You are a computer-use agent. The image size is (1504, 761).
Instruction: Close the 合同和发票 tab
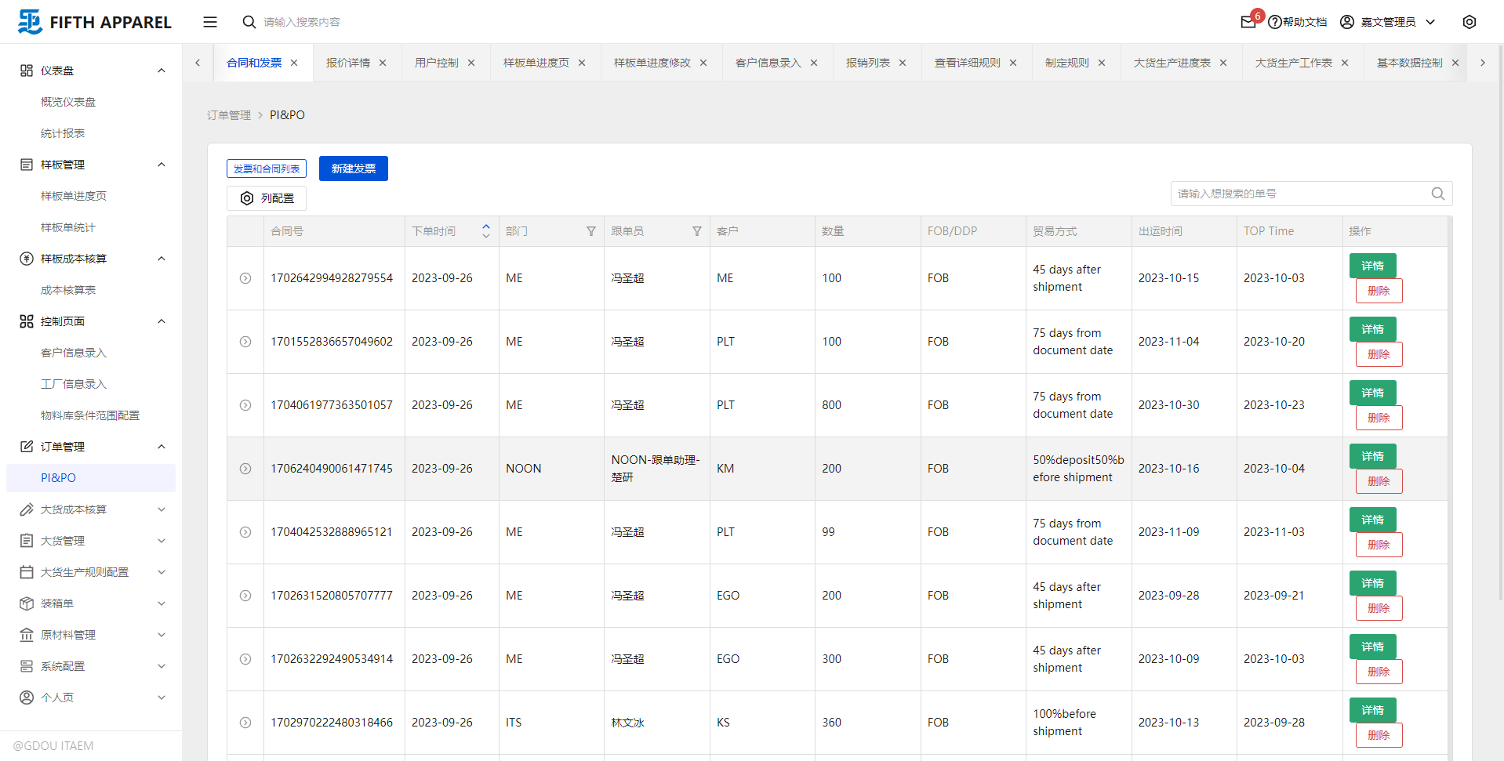click(294, 63)
